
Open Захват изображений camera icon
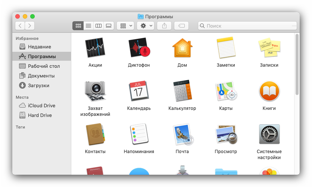point(95,91)
